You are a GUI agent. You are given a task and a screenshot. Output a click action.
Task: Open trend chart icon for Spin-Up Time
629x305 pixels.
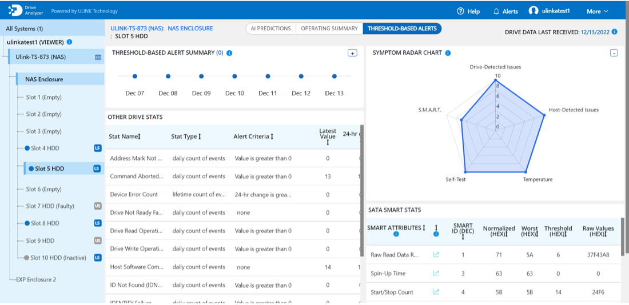coord(436,274)
